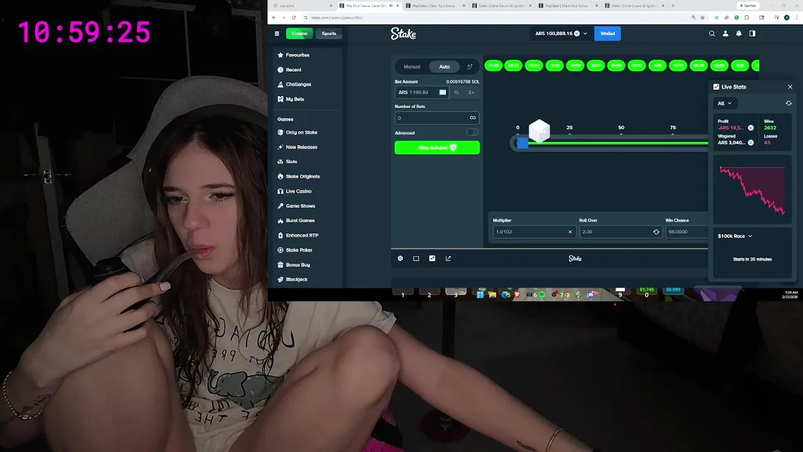The width and height of the screenshot is (803, 452).
Task: Switch to Manual betting mode
Action: point(412,67)
